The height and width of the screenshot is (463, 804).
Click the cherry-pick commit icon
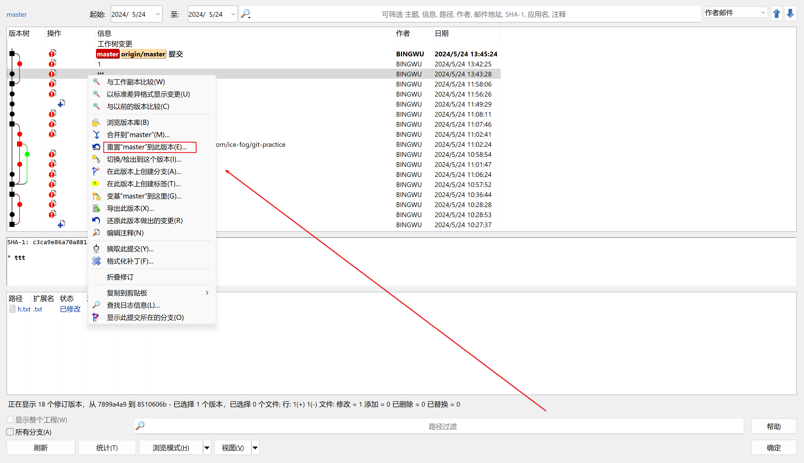[x=96, y=249]
